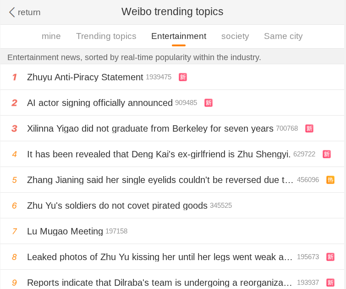Click the new badge beside AI actor signing
Viewport: 346px width, 289px height.
pos(209,103)
